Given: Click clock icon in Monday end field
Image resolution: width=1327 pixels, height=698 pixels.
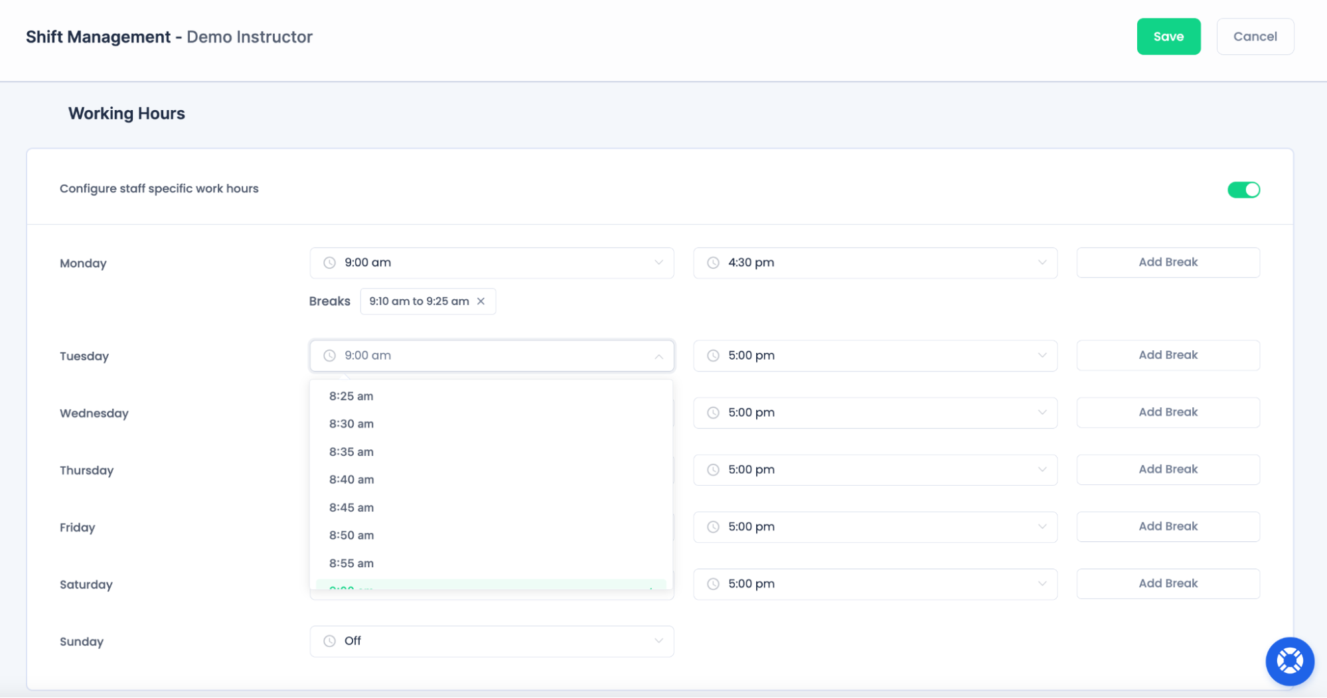Looking at the screenshot, I should [713, 263].
